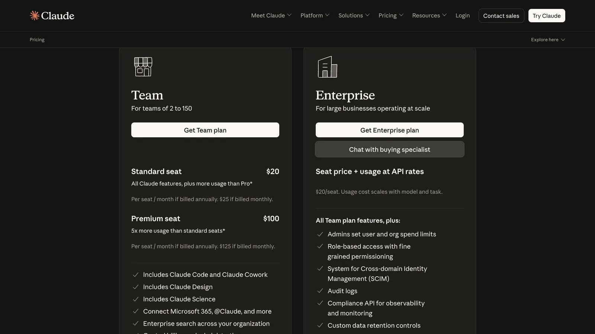Click the Claude wordmark in header
Viewport: 595px width, 334px height.
coord(58,16)
